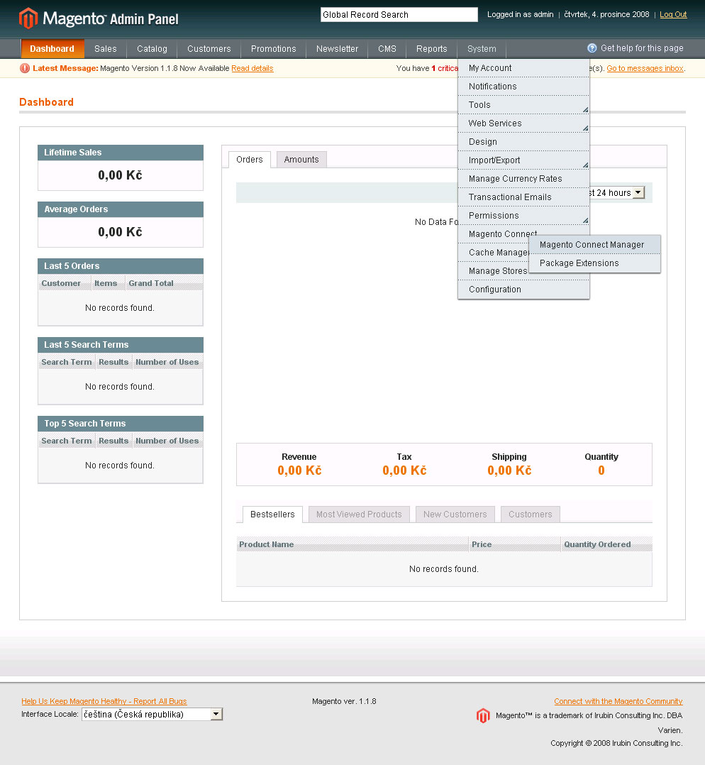Select Package Extensions in the submenu
Image resolution: width=705 pixels, height=765 pixels.
point(595,263)
